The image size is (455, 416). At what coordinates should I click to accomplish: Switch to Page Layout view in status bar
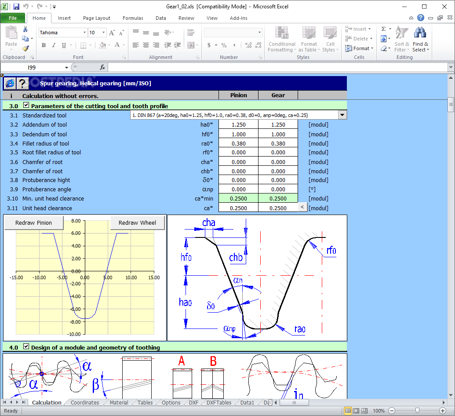[x=356, y=410]
